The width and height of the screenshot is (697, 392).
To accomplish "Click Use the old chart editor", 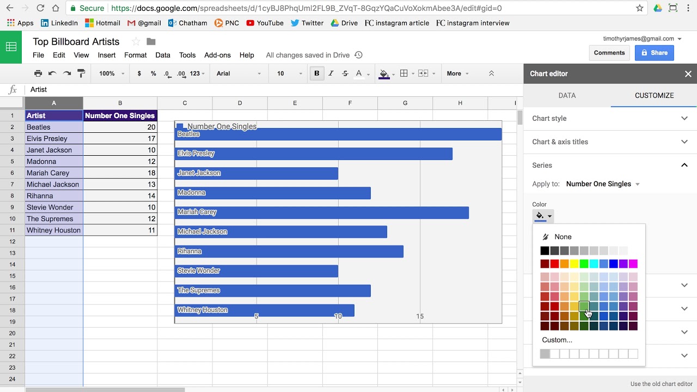I will [x=662, y=384].
